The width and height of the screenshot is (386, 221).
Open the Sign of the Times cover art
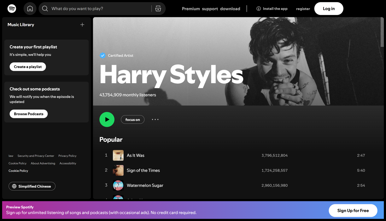(x=118, y=170)
